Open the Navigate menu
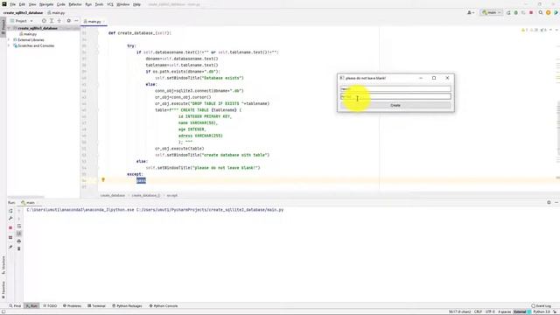The width and height of the screenshot is (560, 315). click(x=46, y=4)
